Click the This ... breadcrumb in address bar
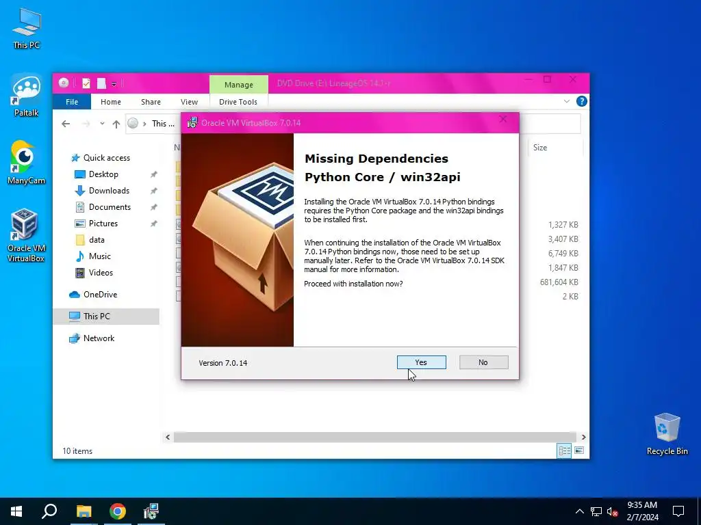The height and width of the screenshot is (525, 701). (163, 124)
